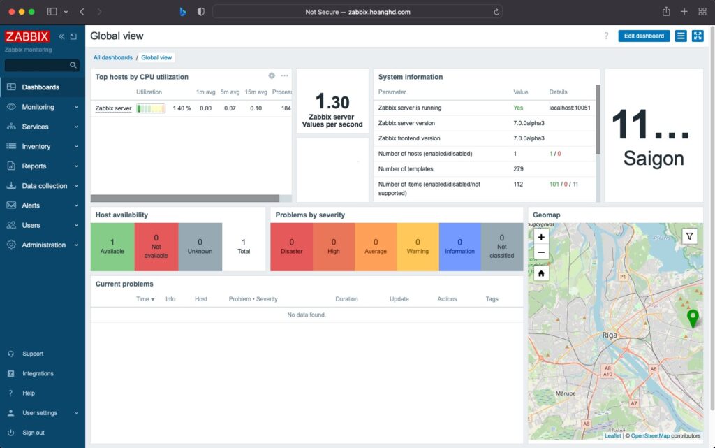Reset Geomap to home view
Viewport: 715px width, 448px height.
point(541,274)
